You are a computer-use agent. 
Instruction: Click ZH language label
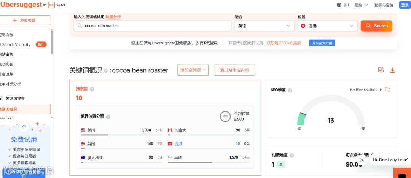[346, 5]
